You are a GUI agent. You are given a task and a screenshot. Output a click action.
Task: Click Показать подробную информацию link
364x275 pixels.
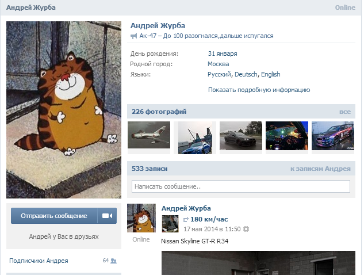(259, 90)
